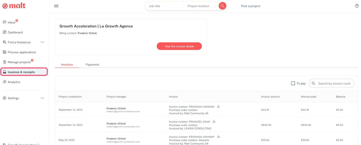Click Billing contact Frederic Orlicki text
Image resolution: width=361 pixels, height=145 pixels.
click(x=78, y=33)
